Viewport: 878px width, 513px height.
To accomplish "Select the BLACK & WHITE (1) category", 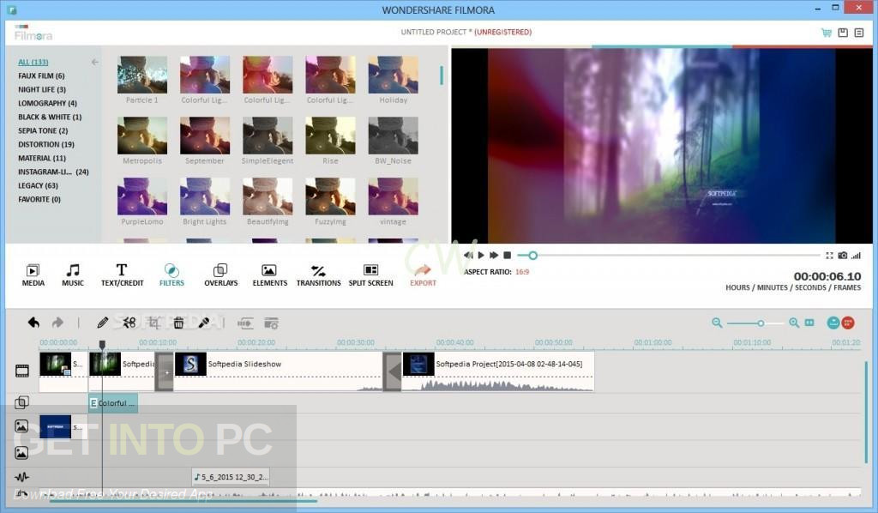I will click(x=49, y=117).
